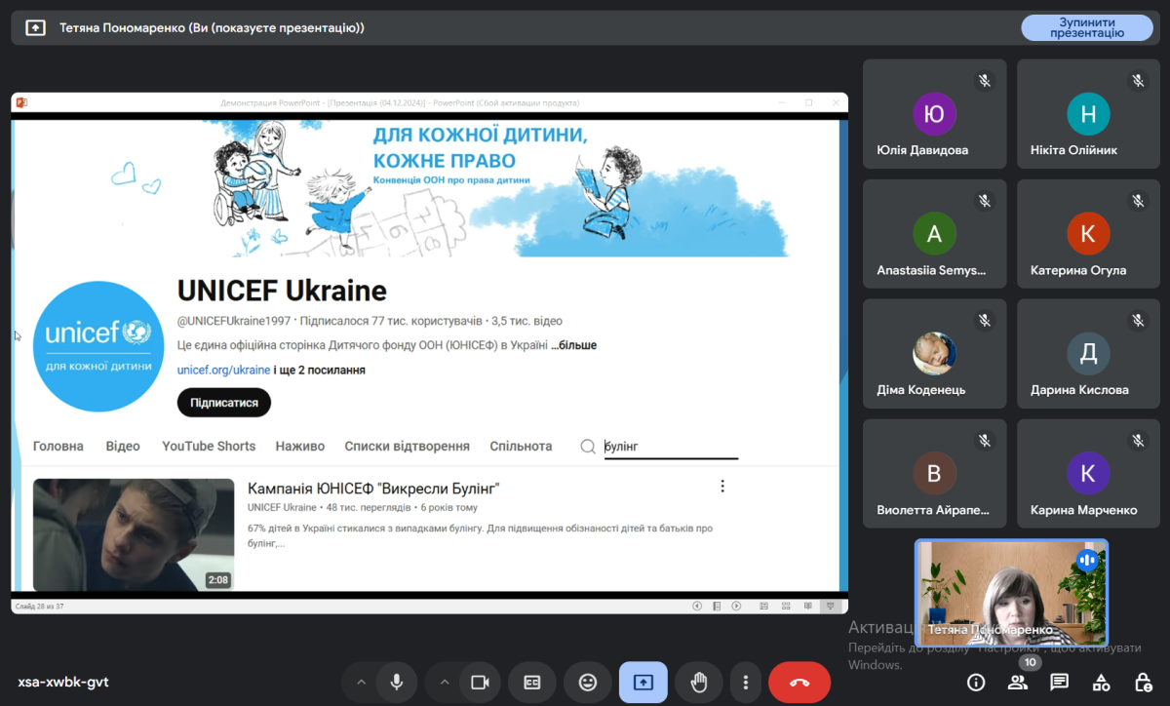Open video title Кампанія ЮНІСЕФ "Викресли Булінг"
Viewport: 1170px width, 706px height.
tap(373, 489)
